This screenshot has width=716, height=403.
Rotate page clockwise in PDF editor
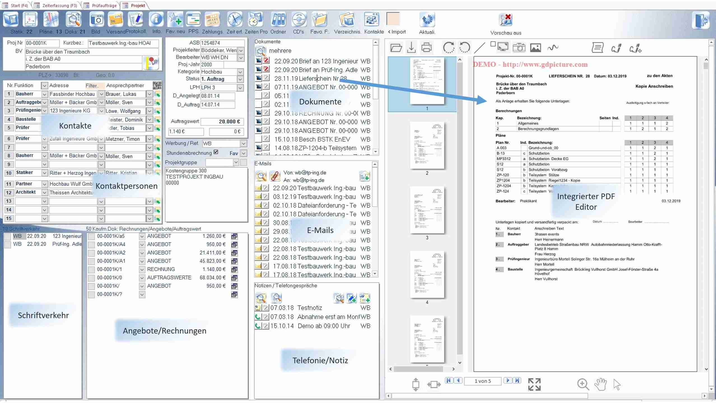click(449, 48)
